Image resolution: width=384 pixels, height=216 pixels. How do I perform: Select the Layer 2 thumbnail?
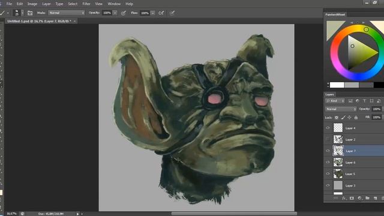[338, 139]
